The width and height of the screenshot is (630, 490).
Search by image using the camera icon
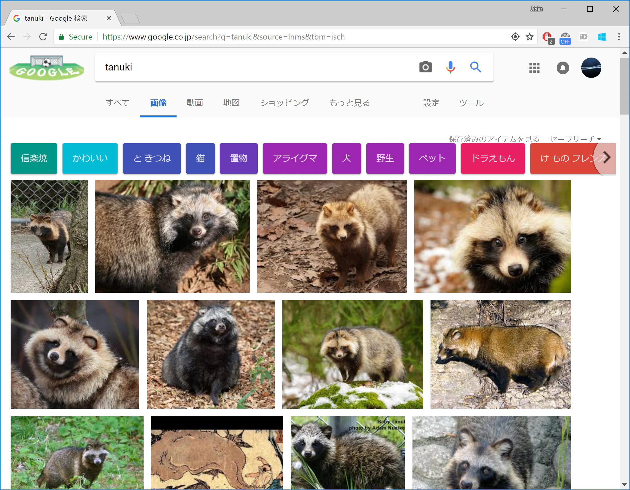[x=425, y=67]
